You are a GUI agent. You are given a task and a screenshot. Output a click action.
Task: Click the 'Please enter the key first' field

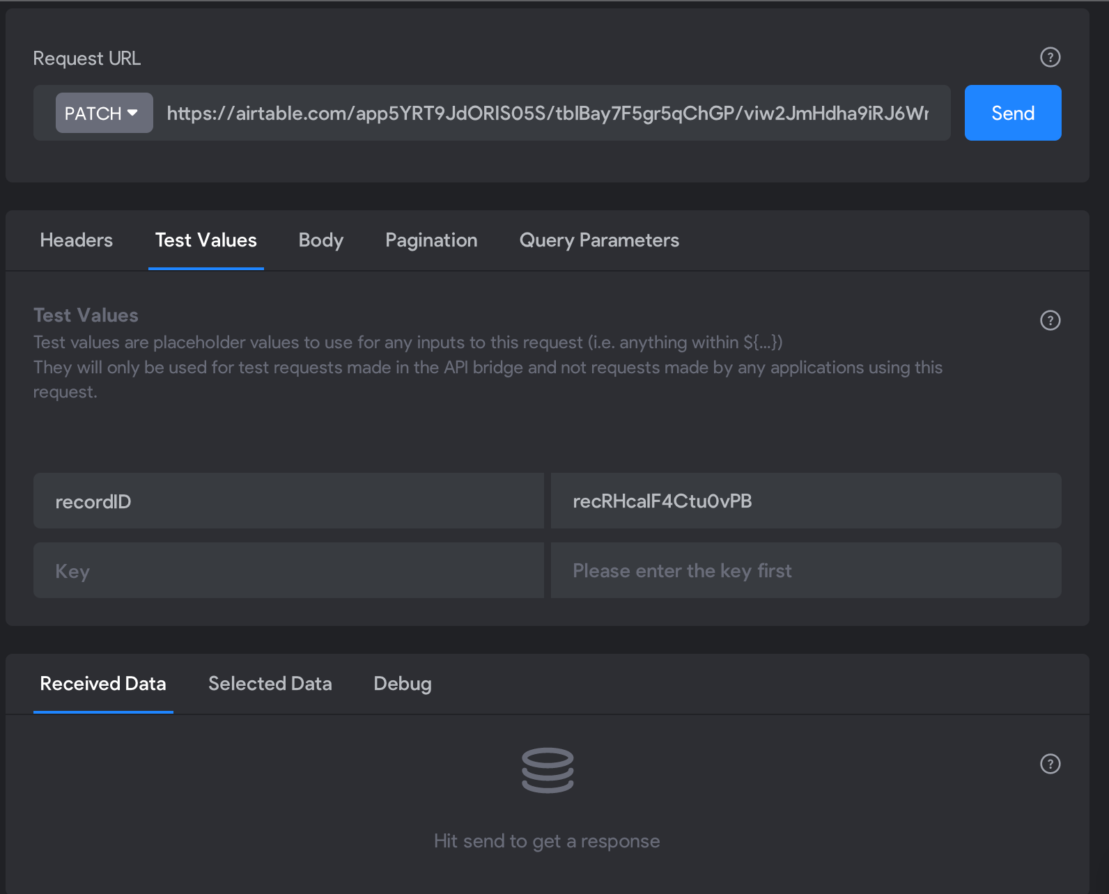[x=806, y=571]
